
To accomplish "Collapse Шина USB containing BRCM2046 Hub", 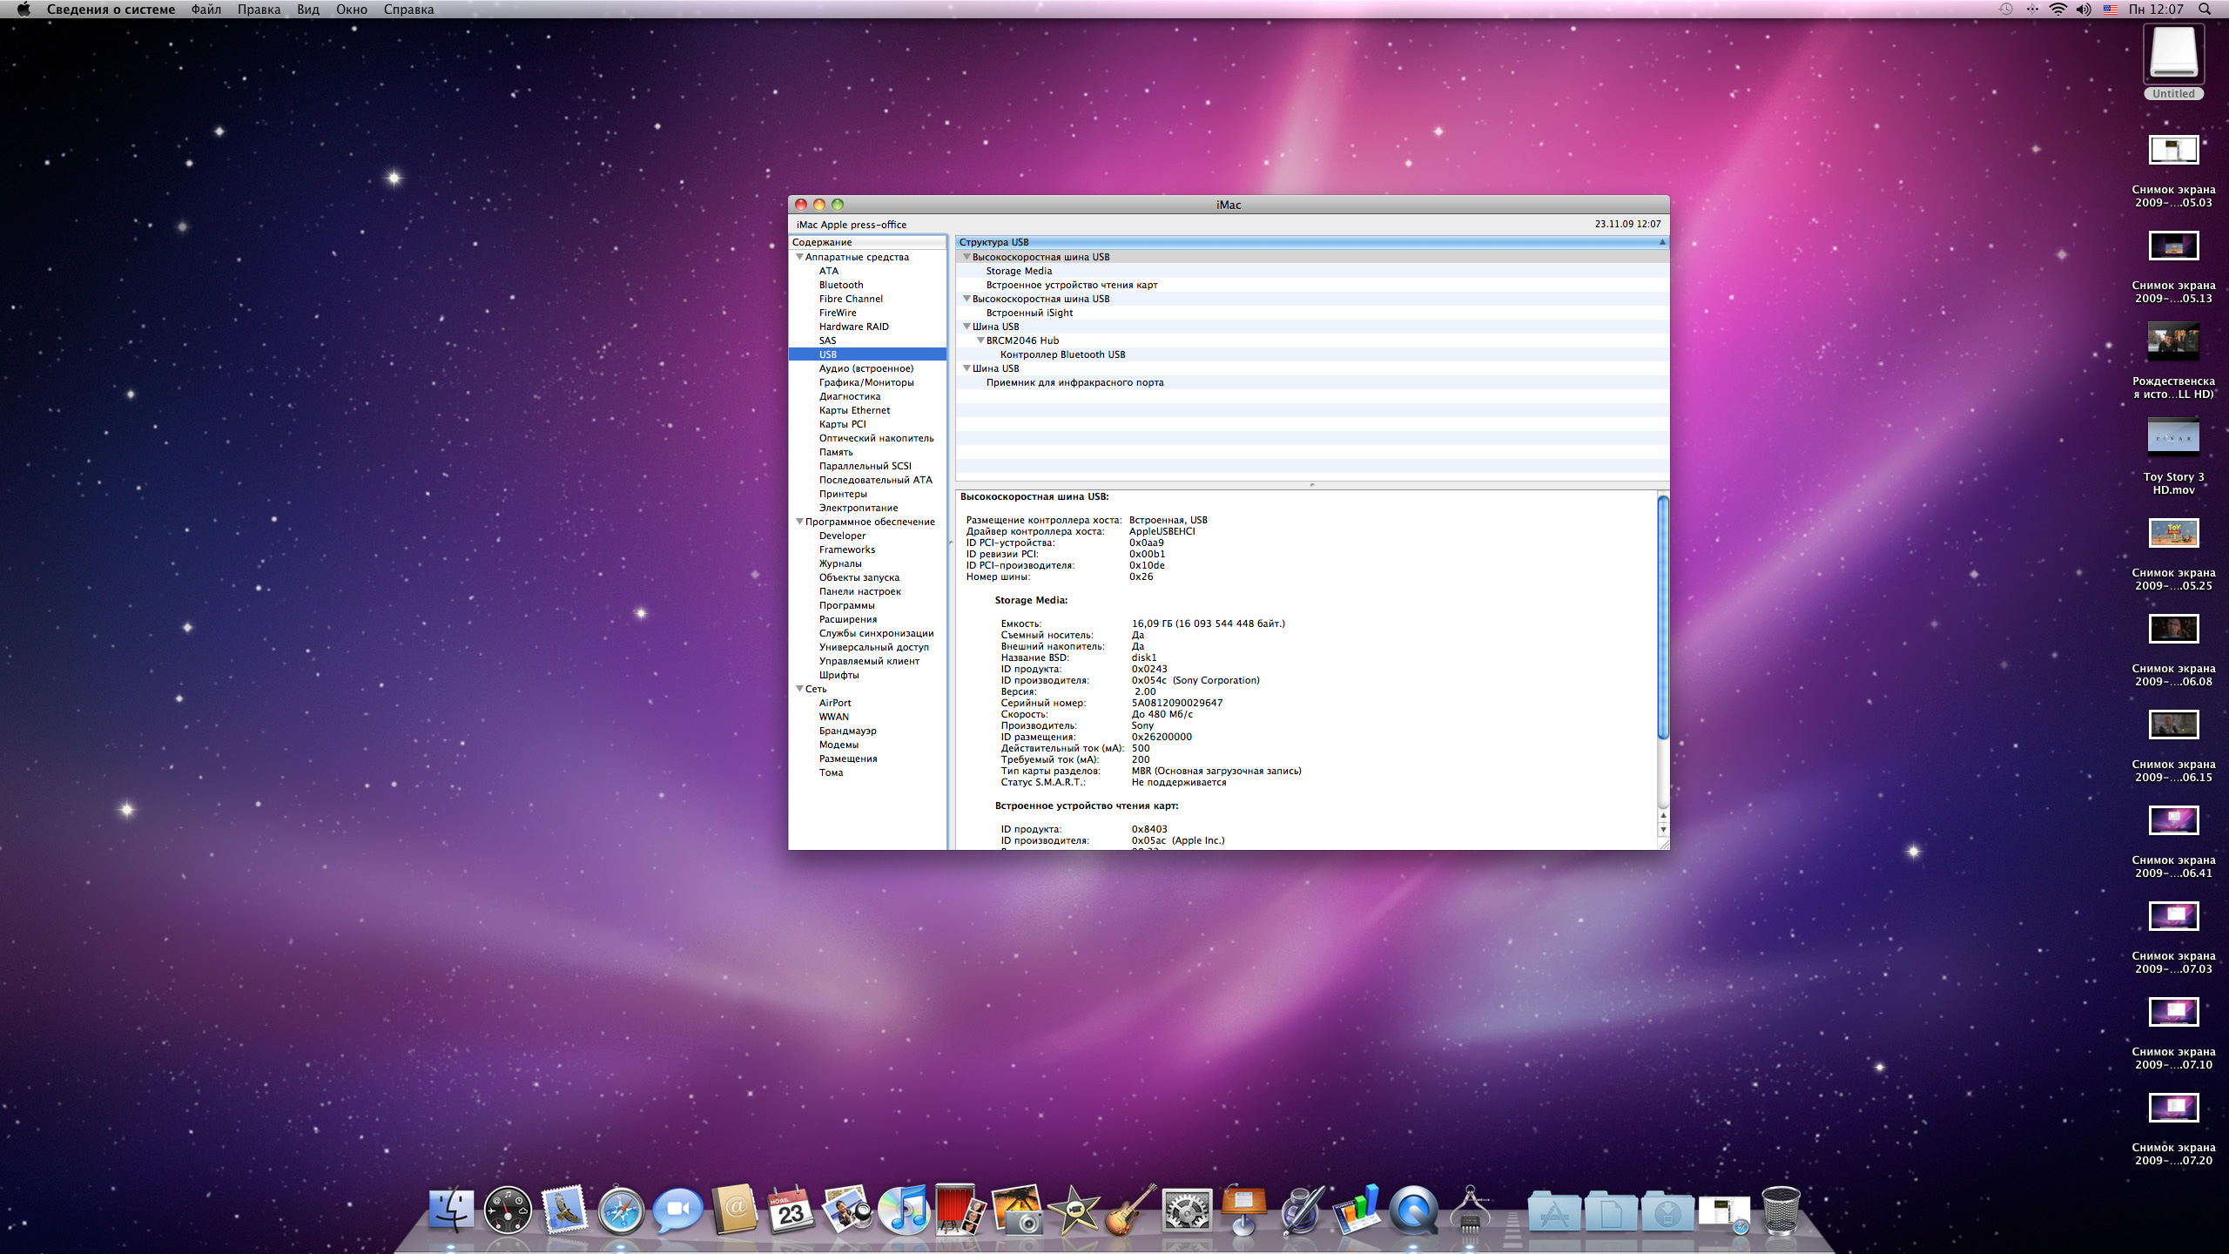I will click(966, 327).
